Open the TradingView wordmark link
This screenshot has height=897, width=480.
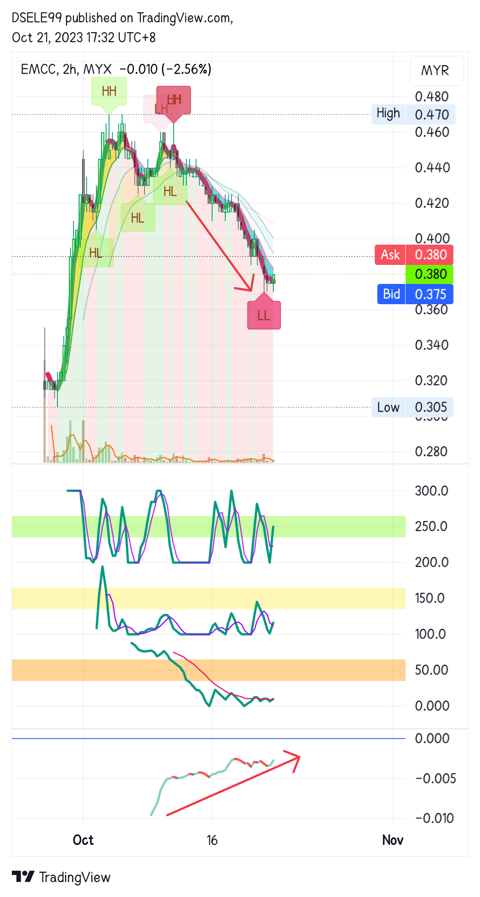click(75, 877)
